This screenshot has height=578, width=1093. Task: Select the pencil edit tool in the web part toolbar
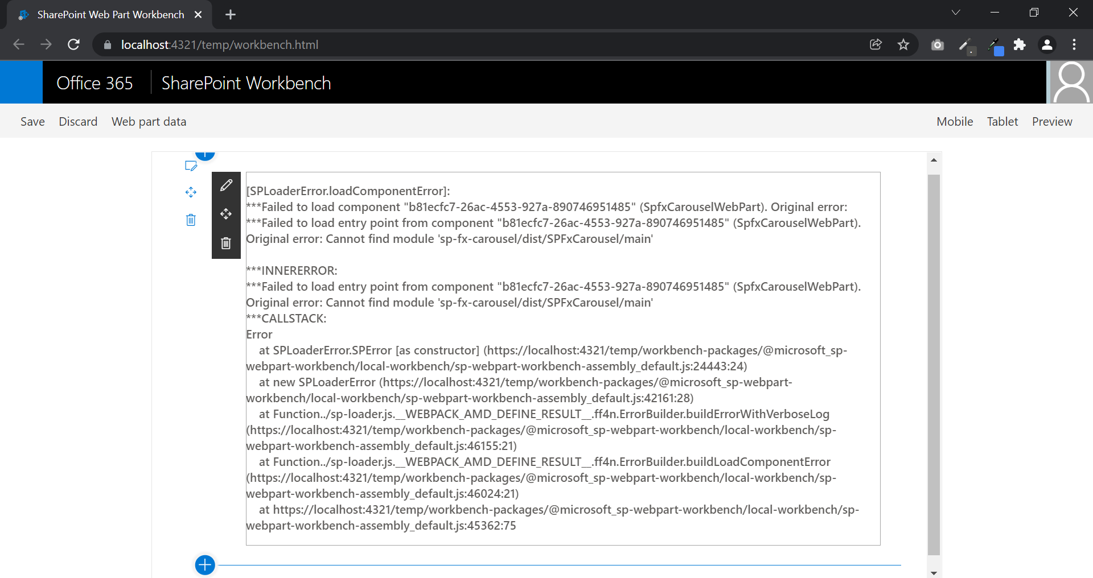tap(226, 185)
